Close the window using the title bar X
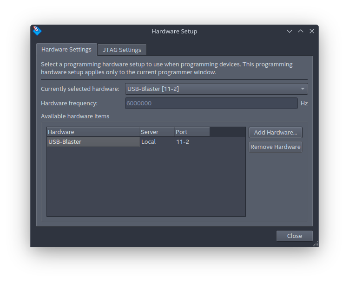349x283 pixels. click(x=312, y=31)
